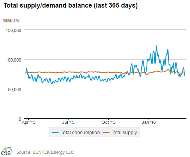Click the '150,000' y-axis label
190x157 pixels.
point(14,30)
